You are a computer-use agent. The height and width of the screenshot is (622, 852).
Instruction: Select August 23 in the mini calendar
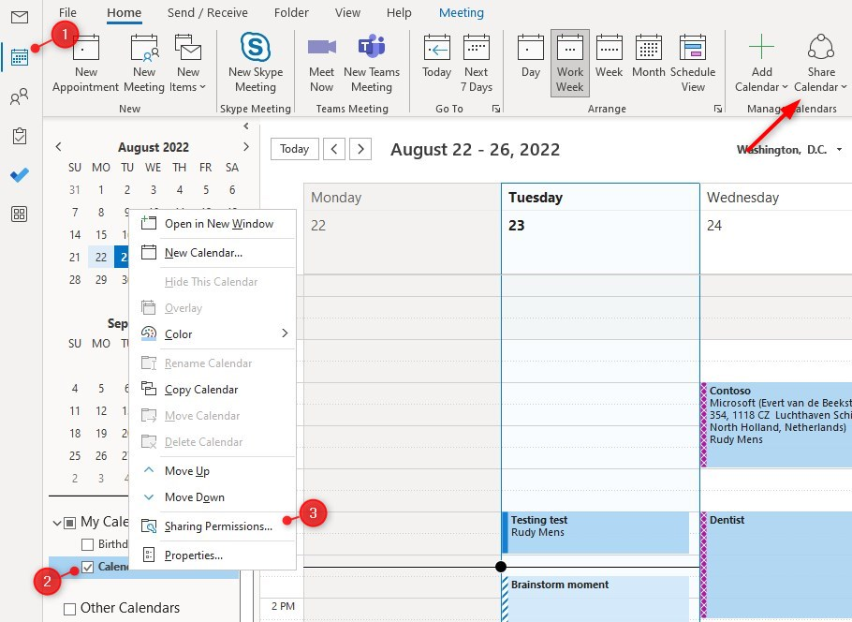pos(122,256)
